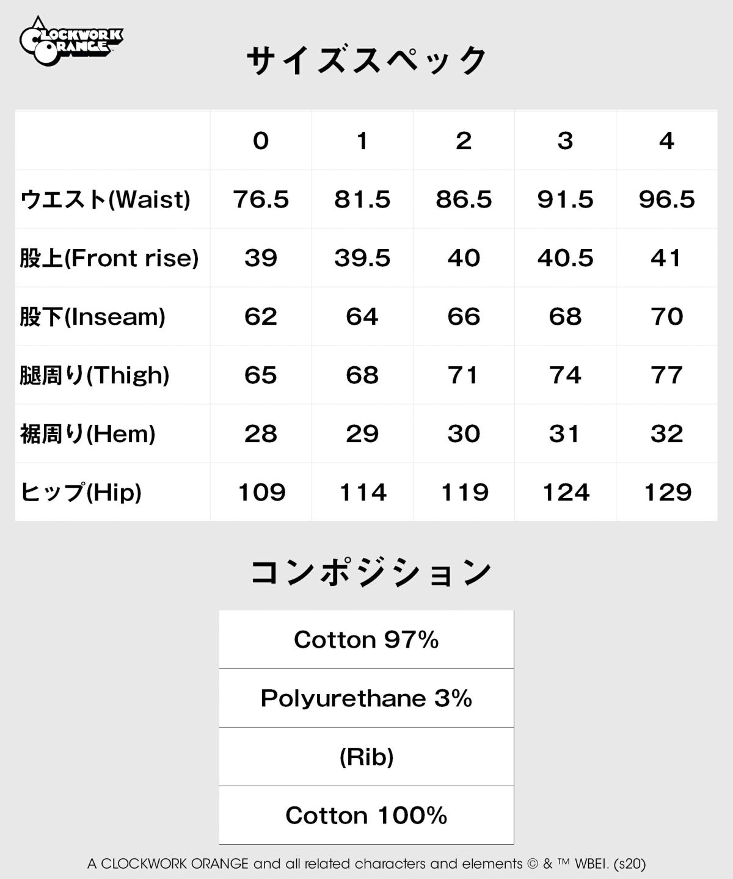
Task: Select the コンポジション heading
Action: [x=371, y=572]
